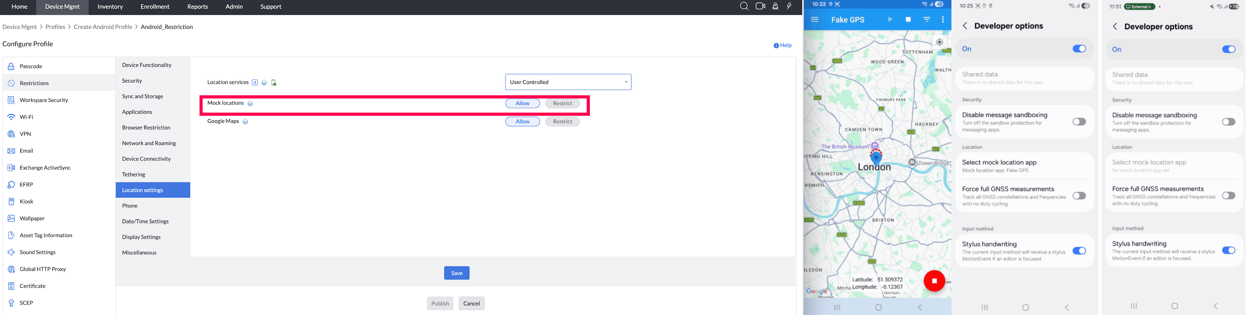Click the Cancel button

coord(472,303)
